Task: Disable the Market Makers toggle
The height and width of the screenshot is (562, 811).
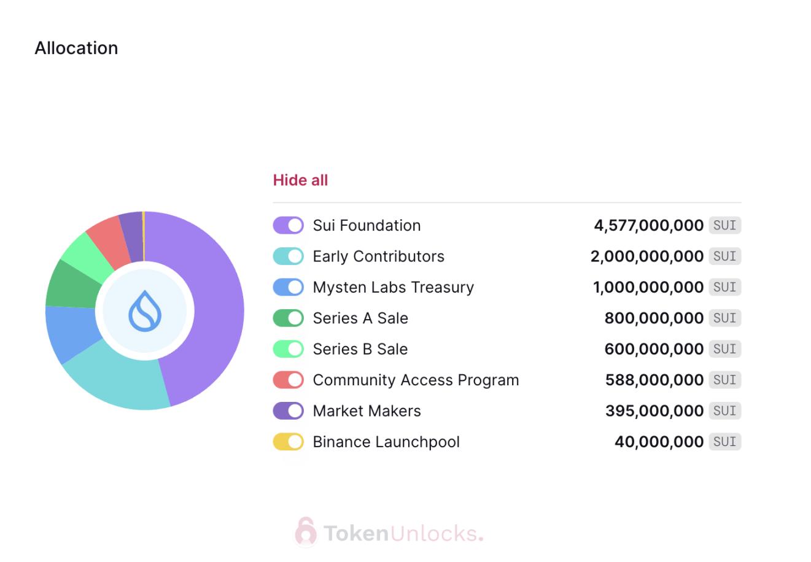Action: [288, 410]
